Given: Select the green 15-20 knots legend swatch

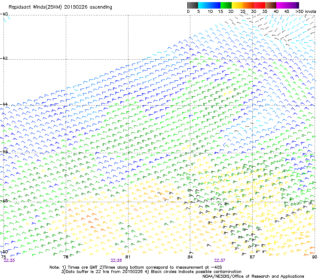Looking at the screenshot, I should tap(226, 5).
